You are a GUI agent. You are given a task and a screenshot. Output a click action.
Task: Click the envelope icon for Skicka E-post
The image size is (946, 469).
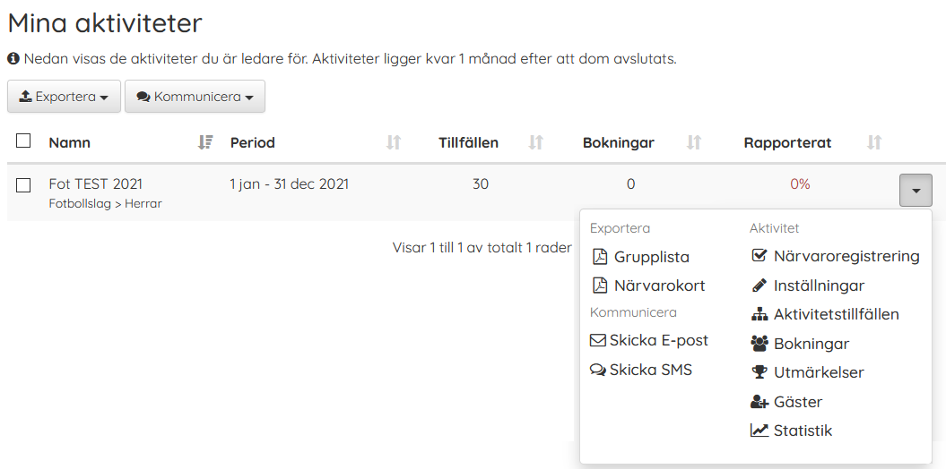(x=597, y=340)
